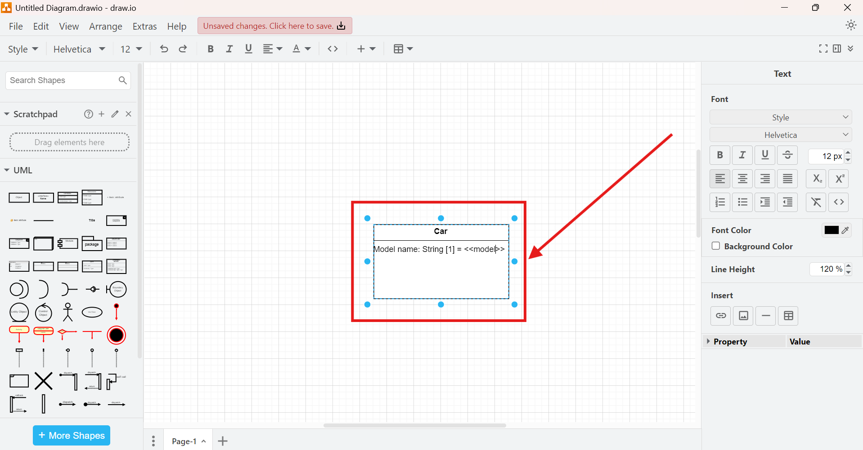
Task: Open fullscreen mode from the top toolbar
Action: (x=823, y=49)
